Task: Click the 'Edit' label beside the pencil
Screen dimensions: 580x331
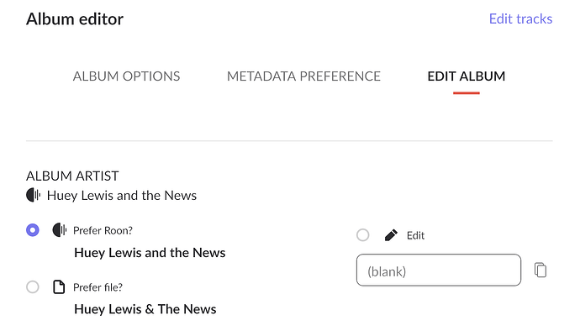Action: tap(416, 235)
